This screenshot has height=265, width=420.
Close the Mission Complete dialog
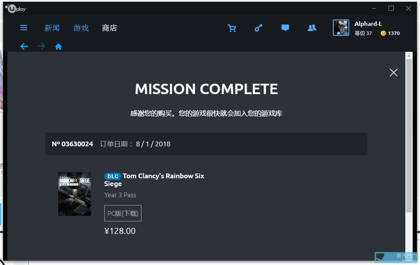point(394,73)
